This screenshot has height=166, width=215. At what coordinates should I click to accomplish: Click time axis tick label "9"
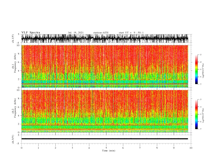tap(174, 148)
